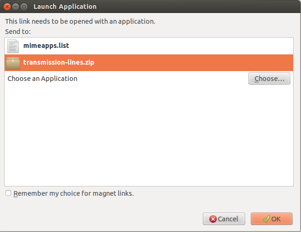The image size is (301, 232).
Task: Select the mimeapps.list entry name
Action: coord(46,46)
